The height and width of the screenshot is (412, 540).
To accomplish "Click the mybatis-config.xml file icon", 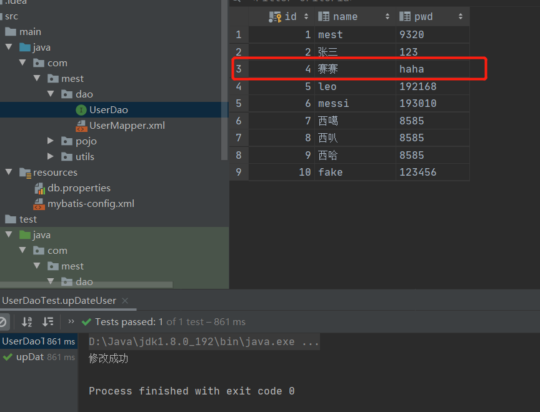I will [x=39, y=204].
